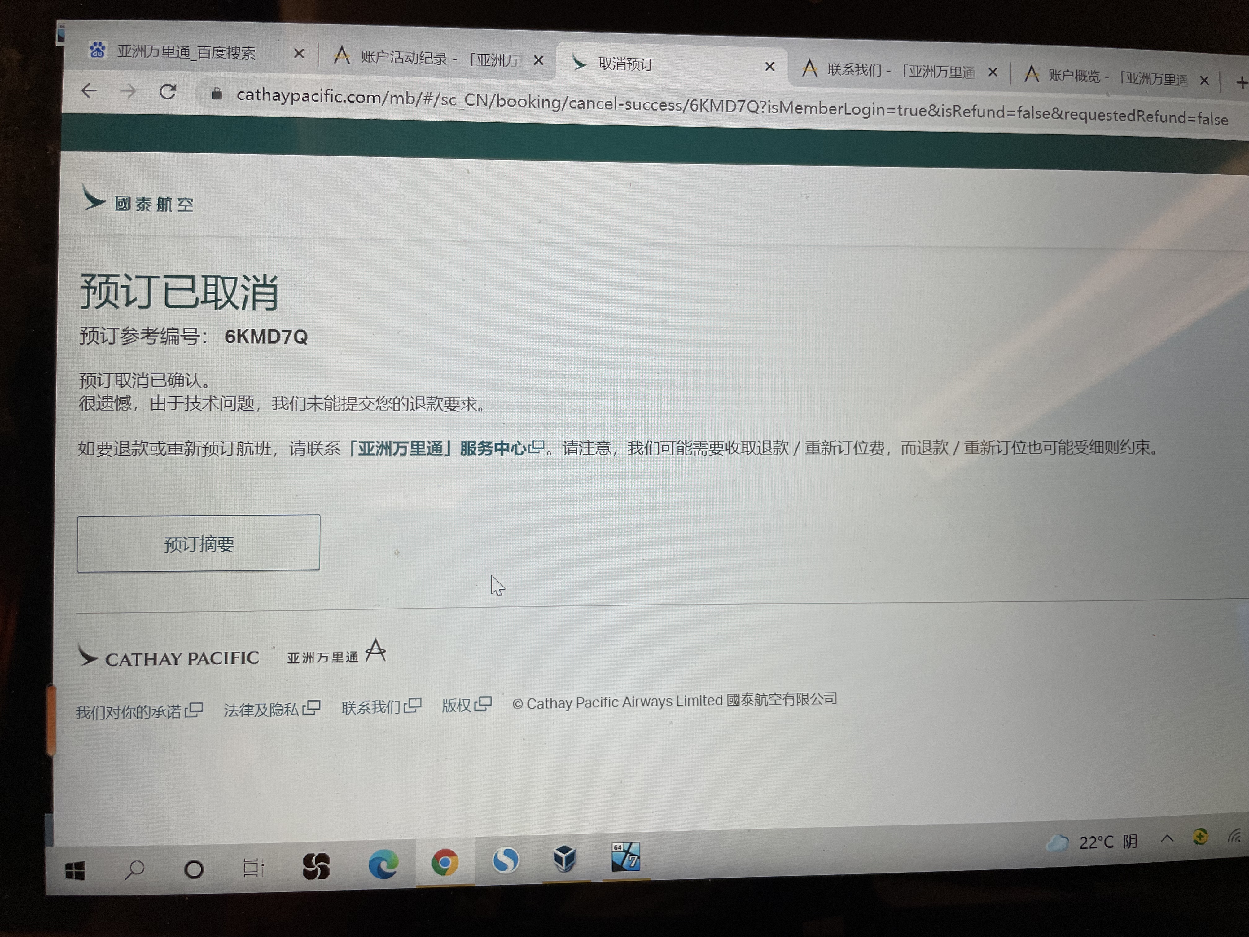The image size is (1249, 937).
Task: Close the 亚洲万里通_百度搜索 tab
Action: [299, 54]
